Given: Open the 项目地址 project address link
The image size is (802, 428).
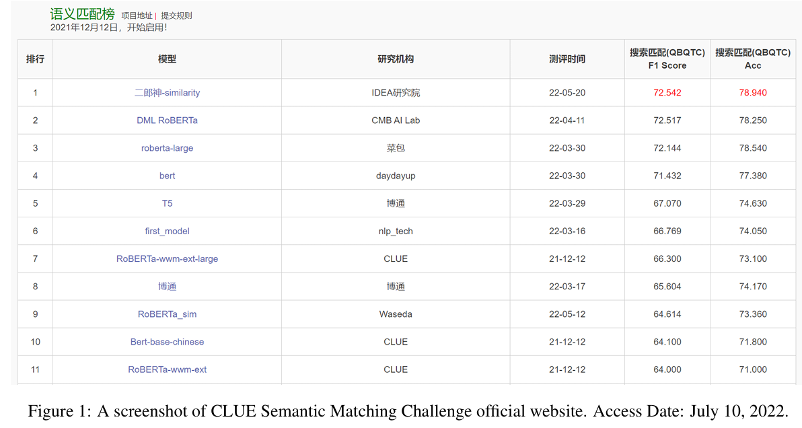Looking at the screenshot, I should point(137,16).
